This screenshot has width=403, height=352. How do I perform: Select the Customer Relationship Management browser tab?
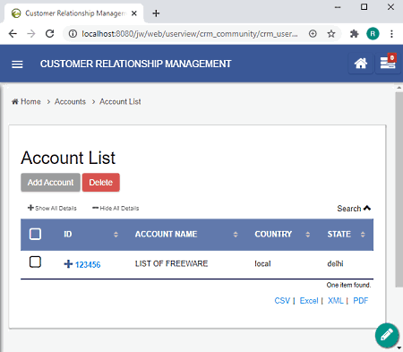pos(74,13)
